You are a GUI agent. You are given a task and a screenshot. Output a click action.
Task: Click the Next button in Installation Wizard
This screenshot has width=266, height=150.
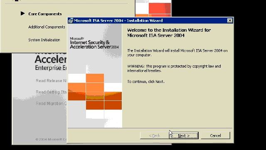pyautogui.click(x=184, y=135)
